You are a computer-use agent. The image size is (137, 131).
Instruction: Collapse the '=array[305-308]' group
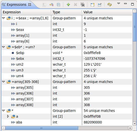click(4, 82)
